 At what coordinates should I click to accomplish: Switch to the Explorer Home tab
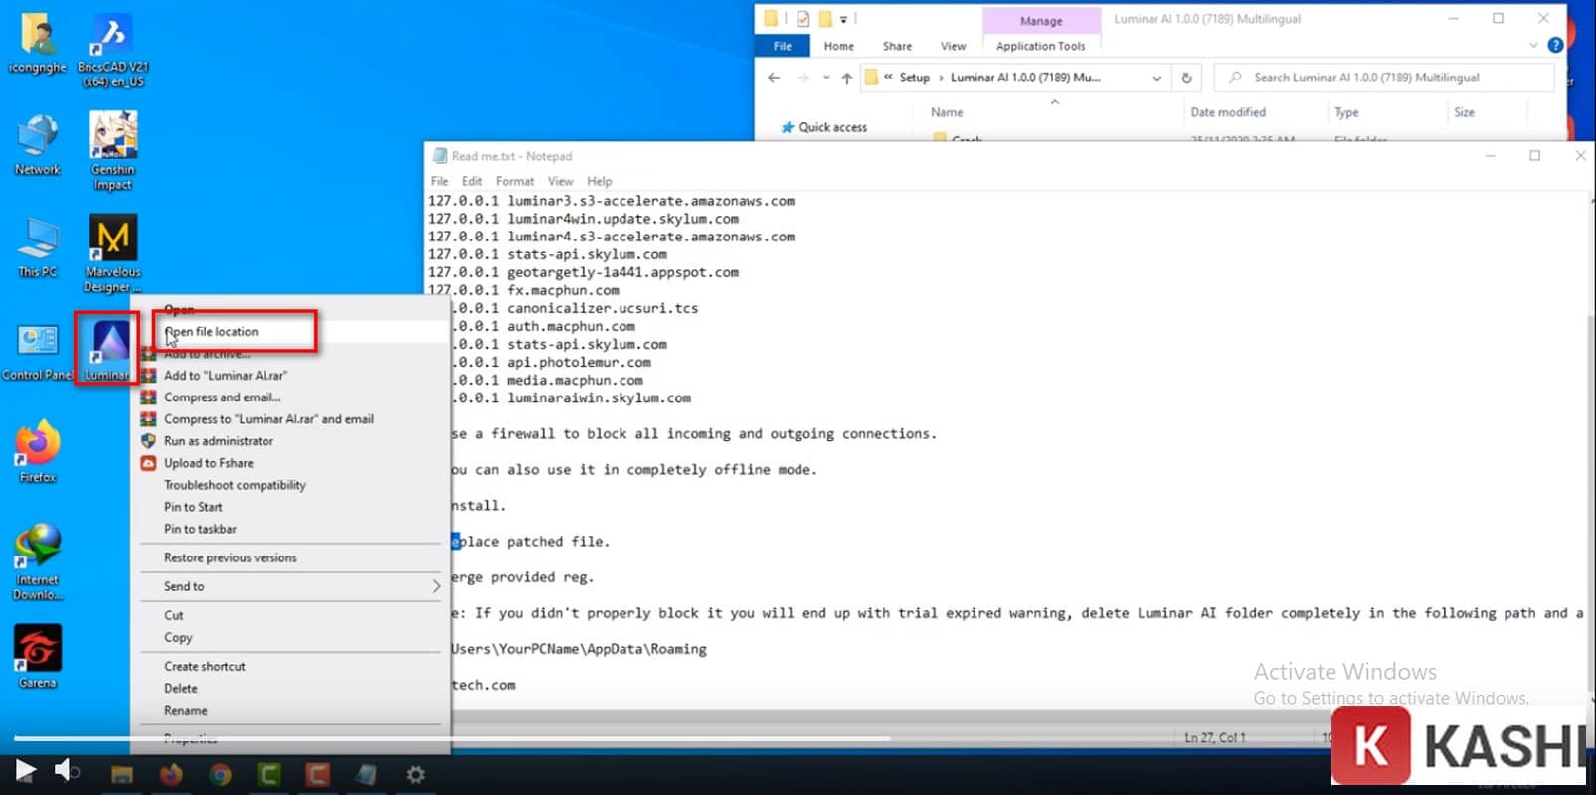pos(838,46)
